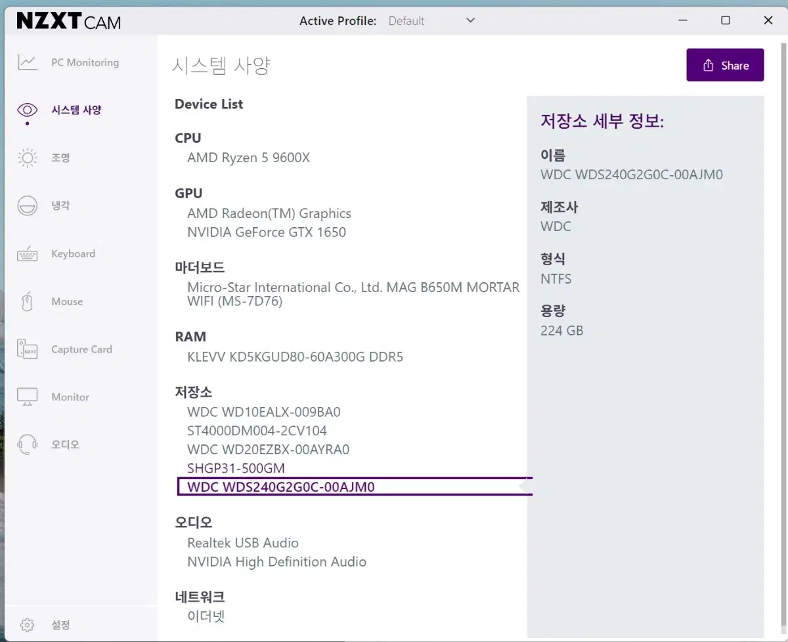Image resolution: width=788 pixels, height=642 pixels.
Task: Select AMD Radeon(TM) Graphics entry
Action: pos(269,213)
